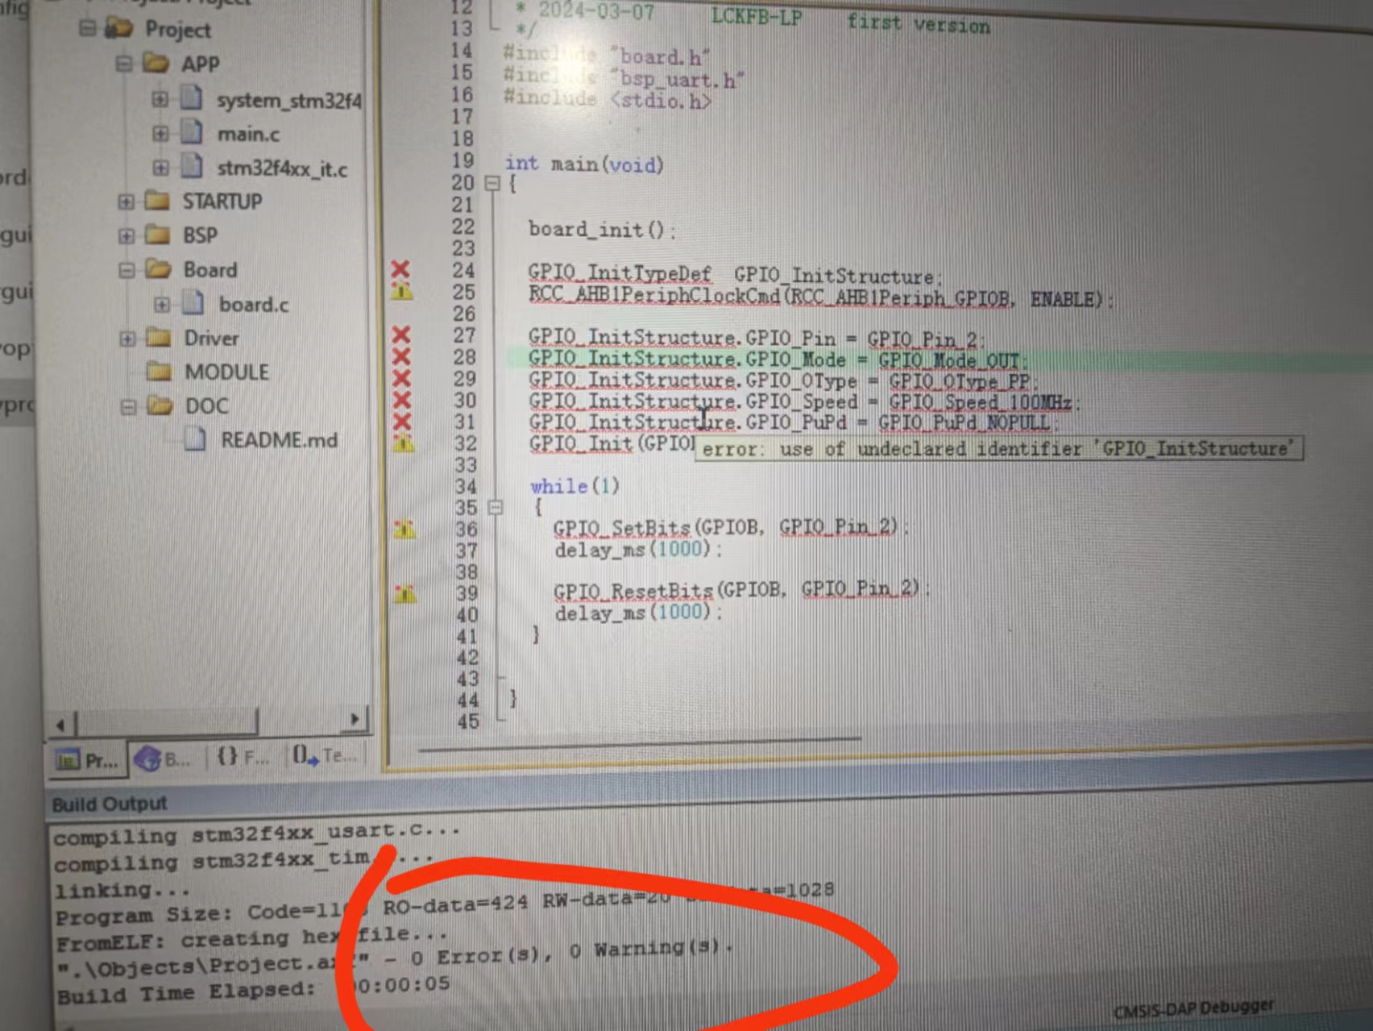This screenshot has width=1373, height=1031.
Task: Click the warning marker on line 32
Action: coord(403,443)
